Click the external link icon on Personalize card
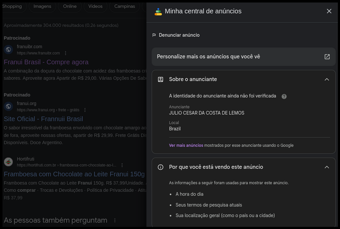 tap(327, 57)
